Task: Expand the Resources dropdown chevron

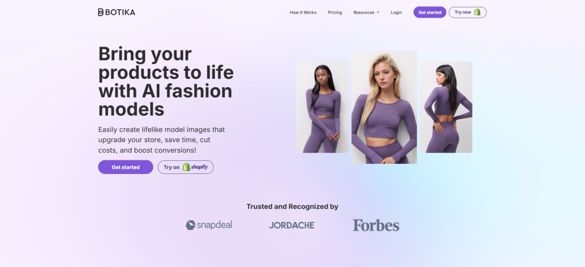Action: pos(378,13)
